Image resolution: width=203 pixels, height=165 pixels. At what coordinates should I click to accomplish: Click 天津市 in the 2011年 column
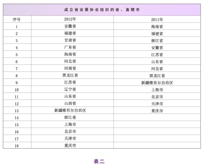157,104
